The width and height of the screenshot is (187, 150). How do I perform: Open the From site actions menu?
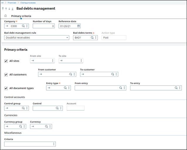tap(53, 61)
